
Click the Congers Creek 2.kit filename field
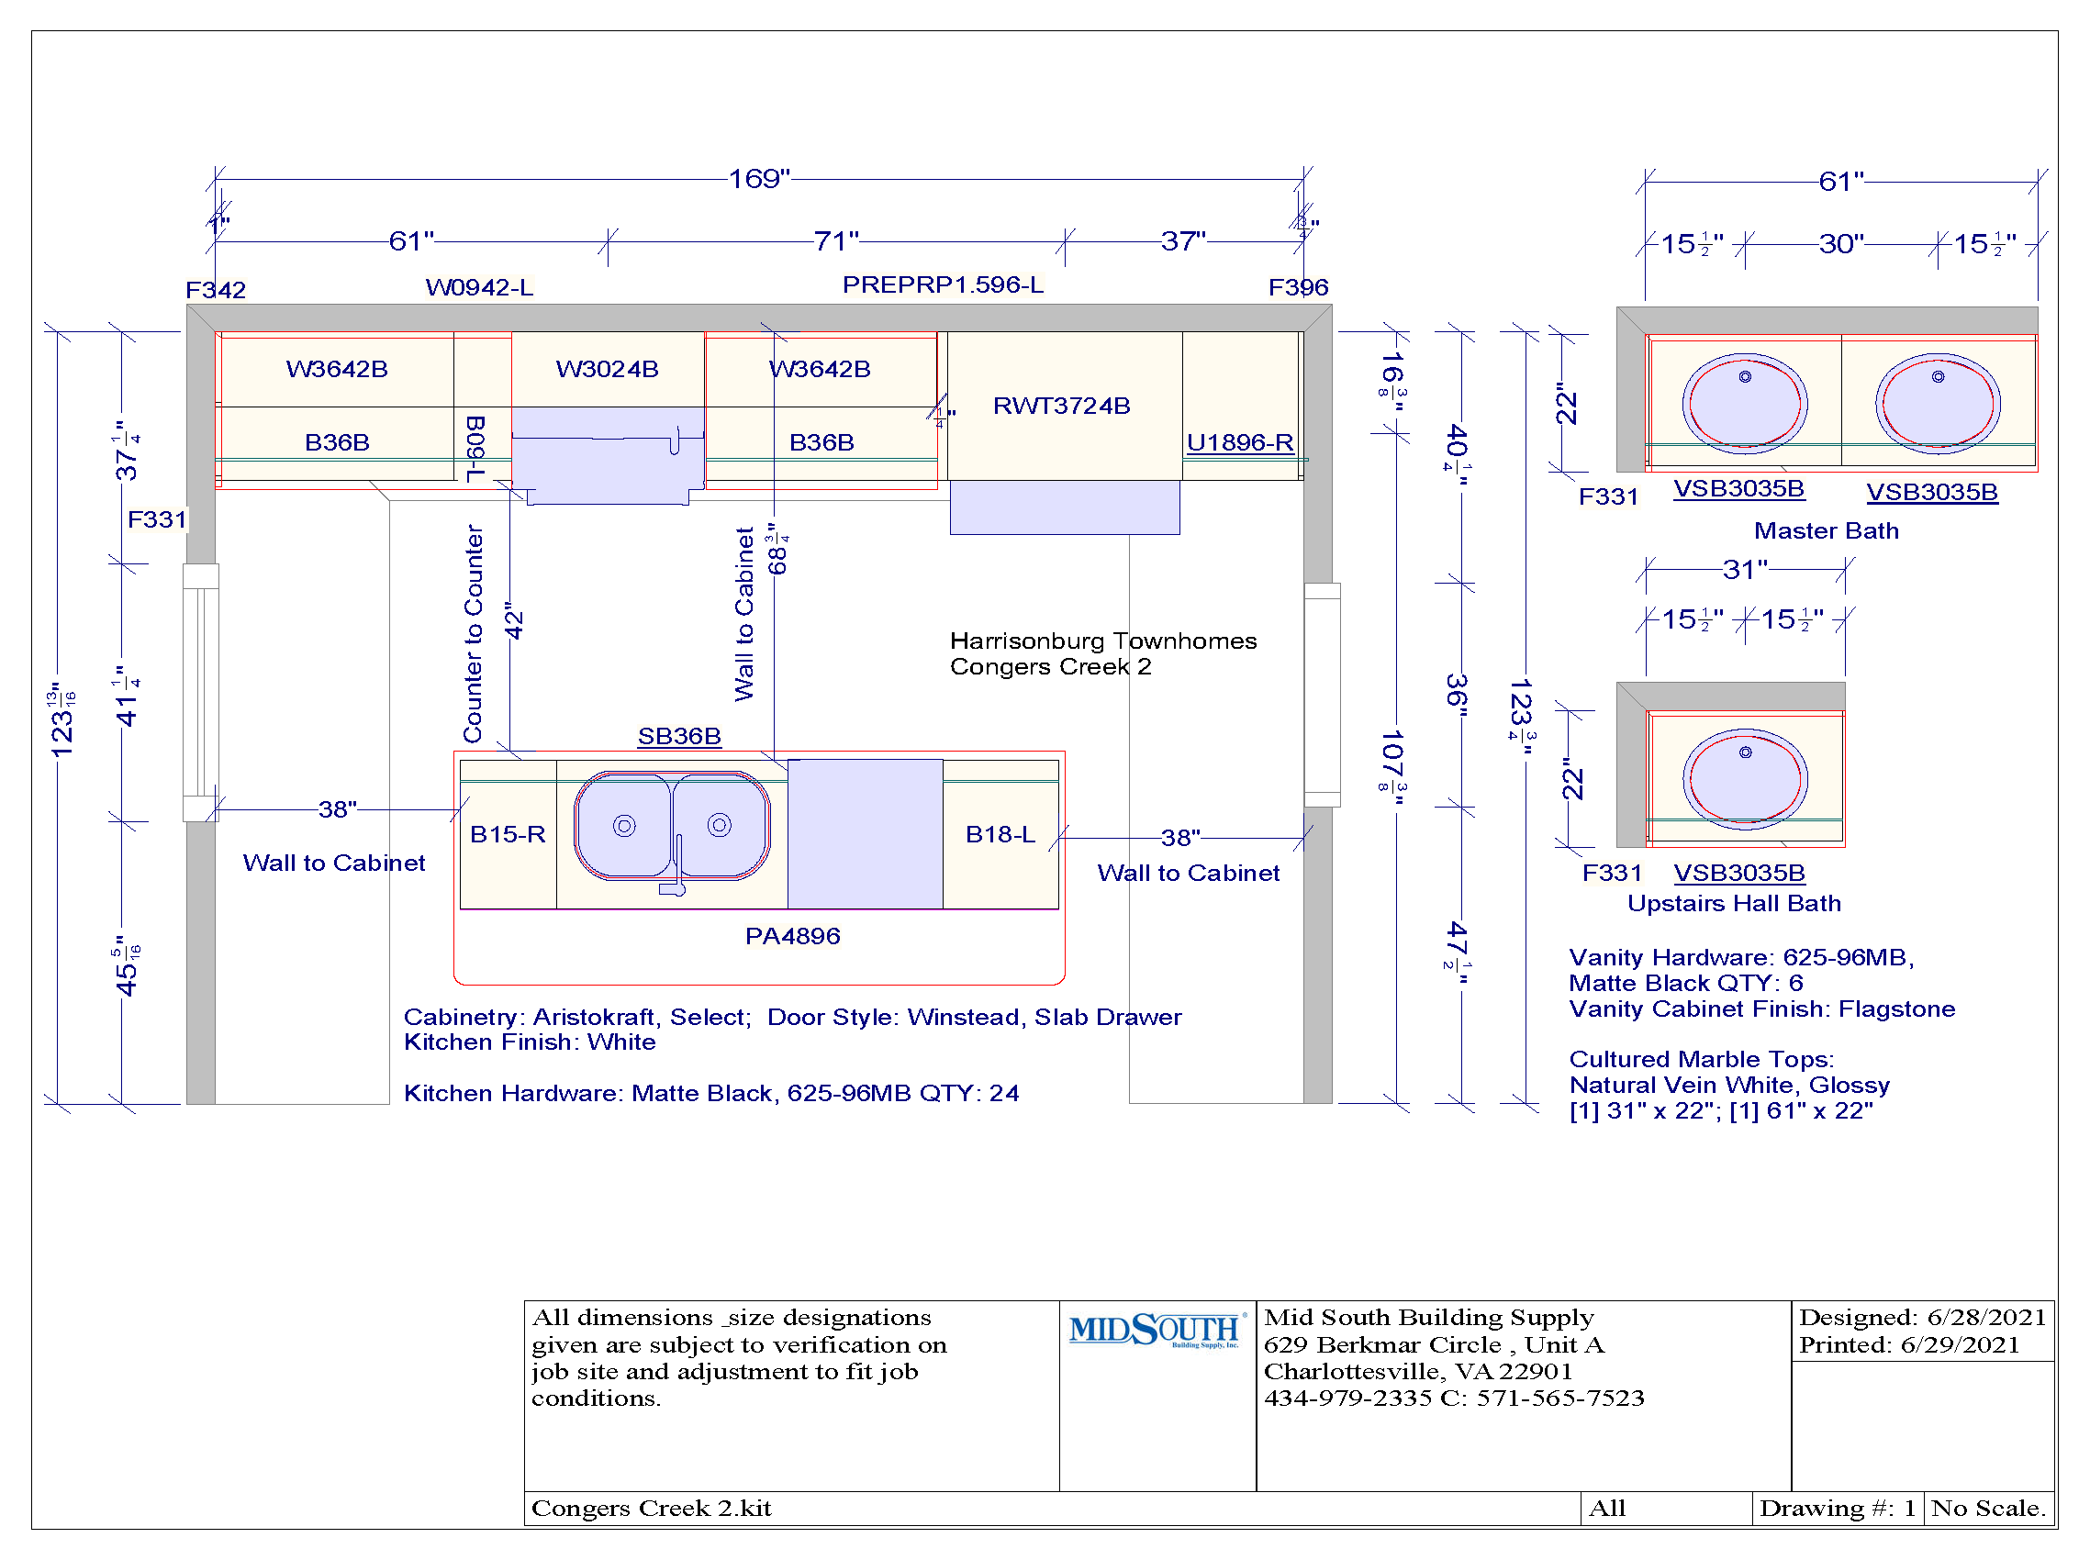(652, 1508)
